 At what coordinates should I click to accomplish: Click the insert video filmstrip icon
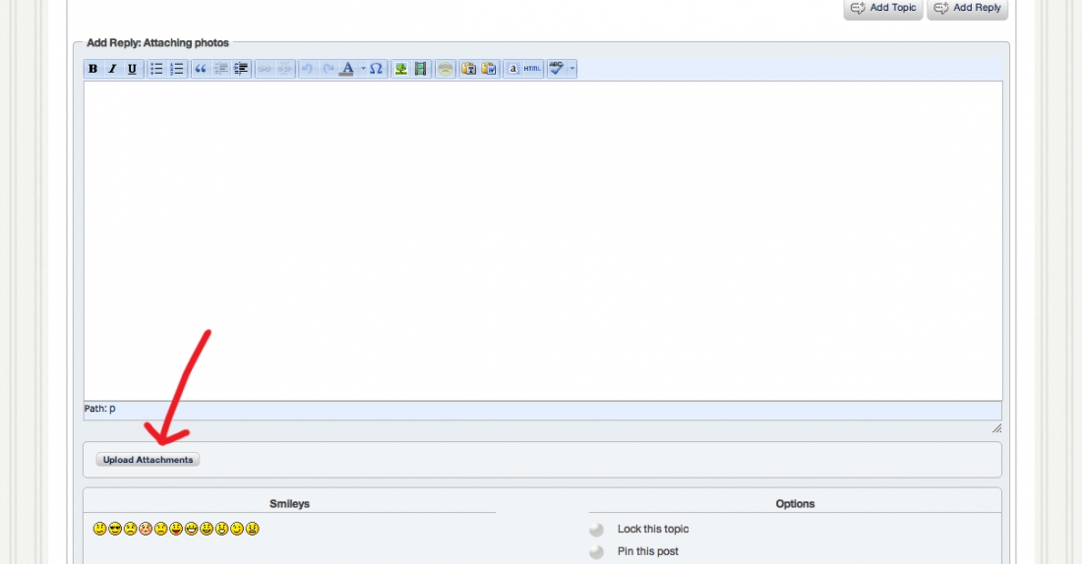tap(420, 69)
